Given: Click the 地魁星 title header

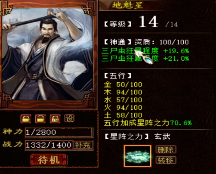Looking at the screenshot, I should [127, 5].
